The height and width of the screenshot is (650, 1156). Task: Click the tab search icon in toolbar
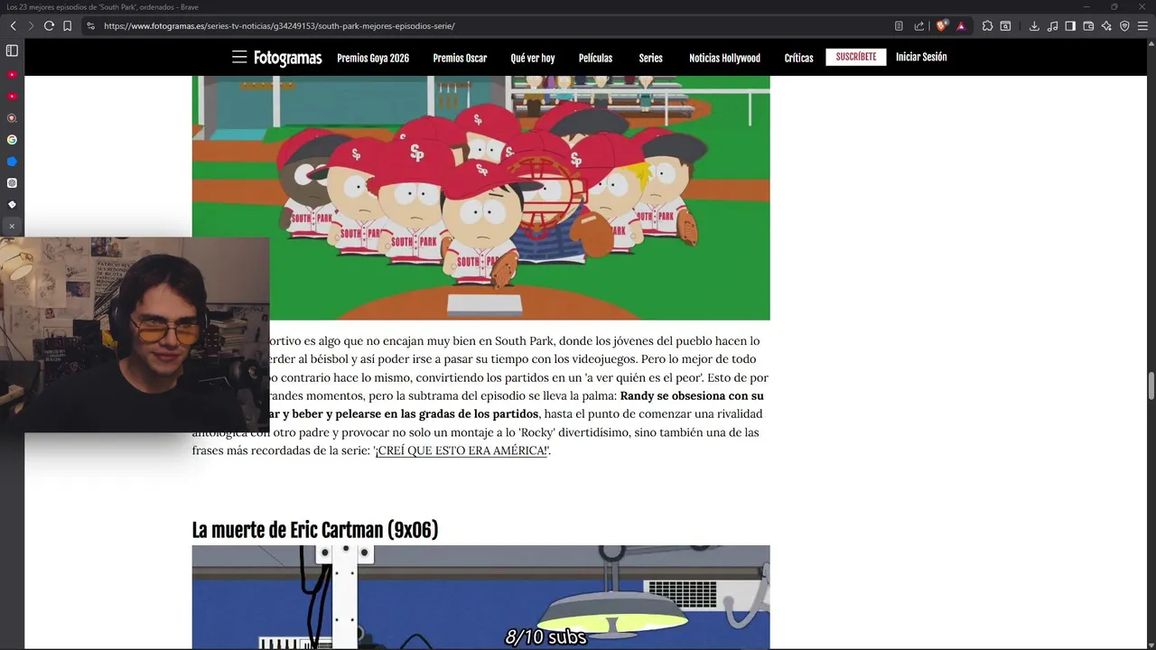point(1005,26)
